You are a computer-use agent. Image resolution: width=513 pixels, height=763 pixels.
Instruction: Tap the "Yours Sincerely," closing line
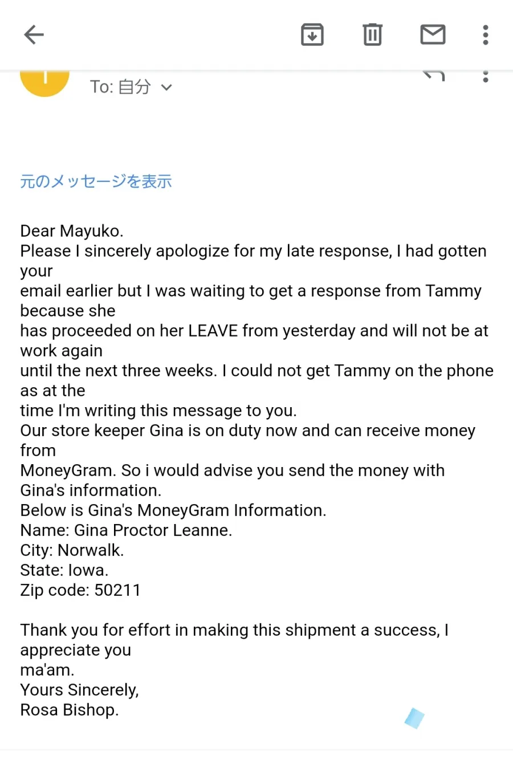(x=79, y=690)
